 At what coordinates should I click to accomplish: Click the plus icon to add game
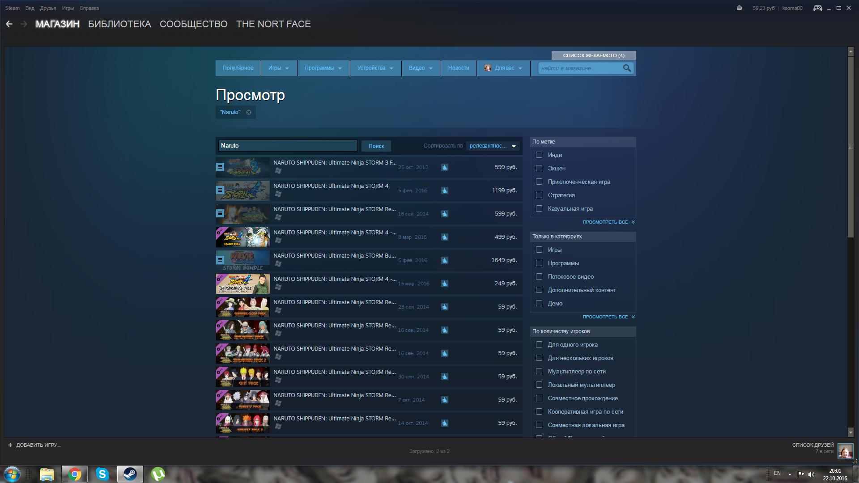[x=10, y=445]
